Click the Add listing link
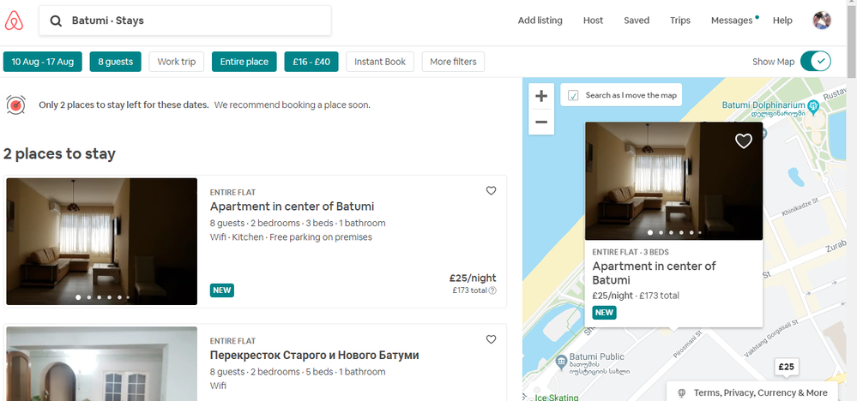The image size is (857, 401). [x=540, y=21]
